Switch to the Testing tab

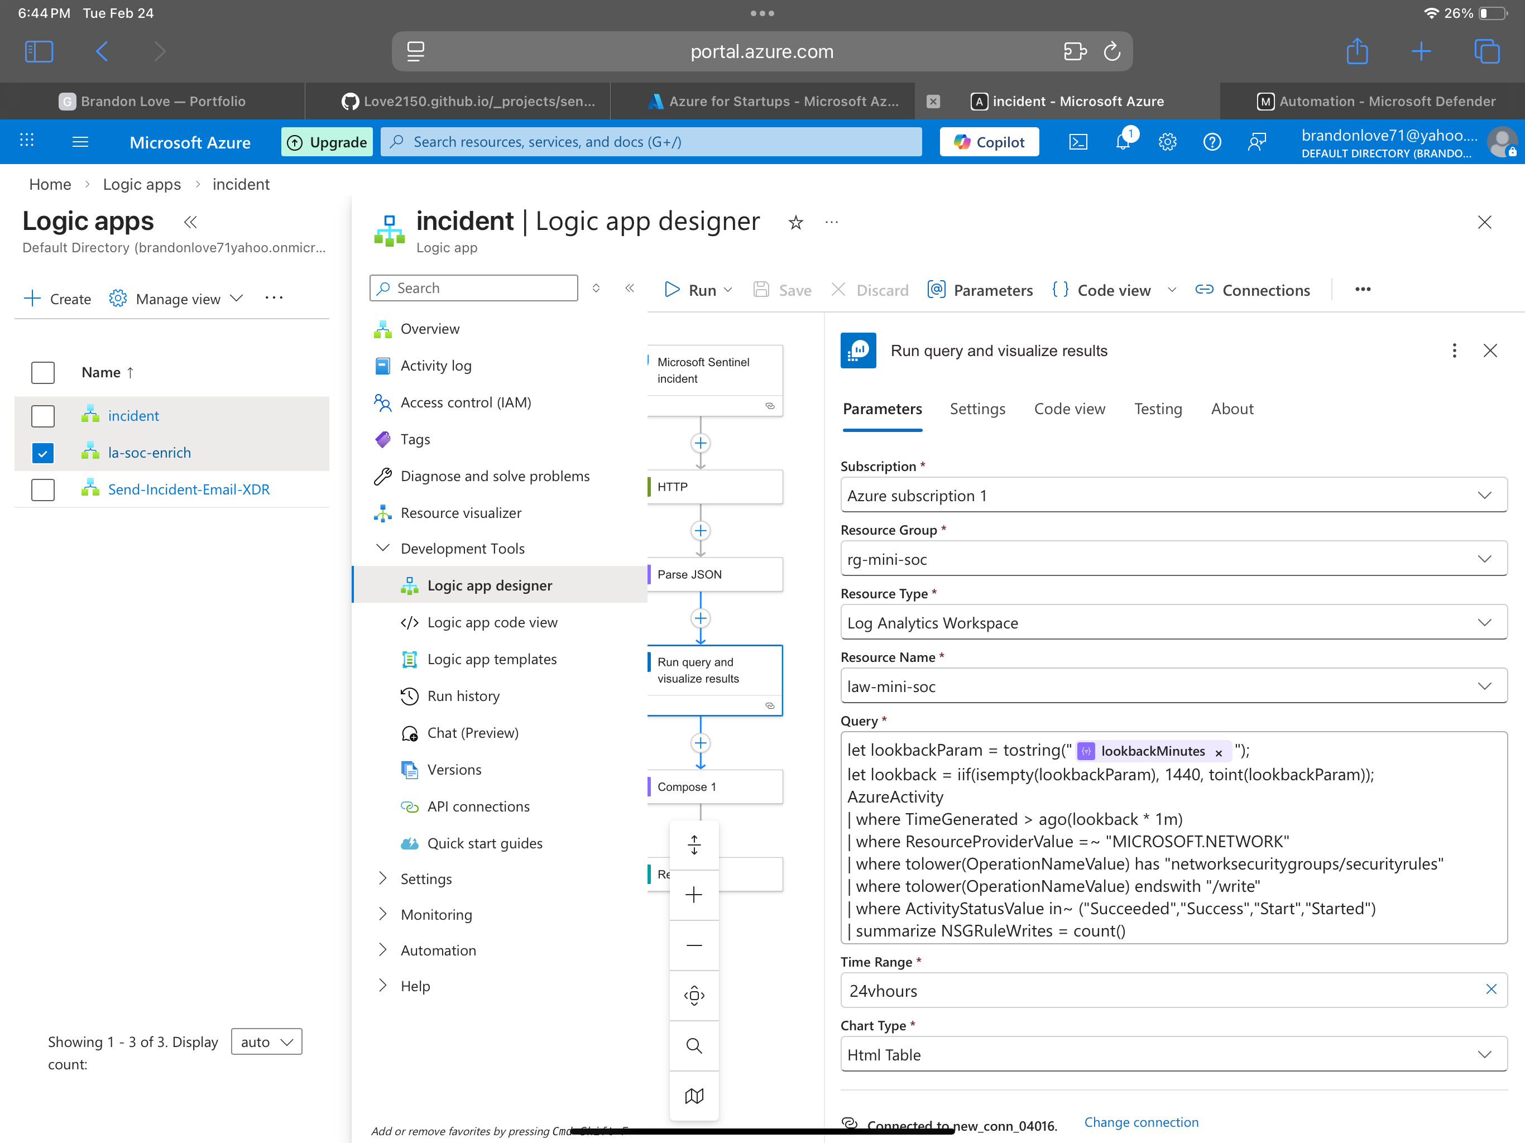coord(1158,409)
